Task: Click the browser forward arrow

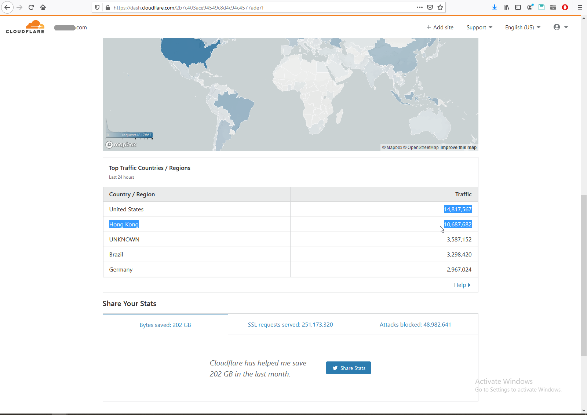Action: [x=19, y=7]
